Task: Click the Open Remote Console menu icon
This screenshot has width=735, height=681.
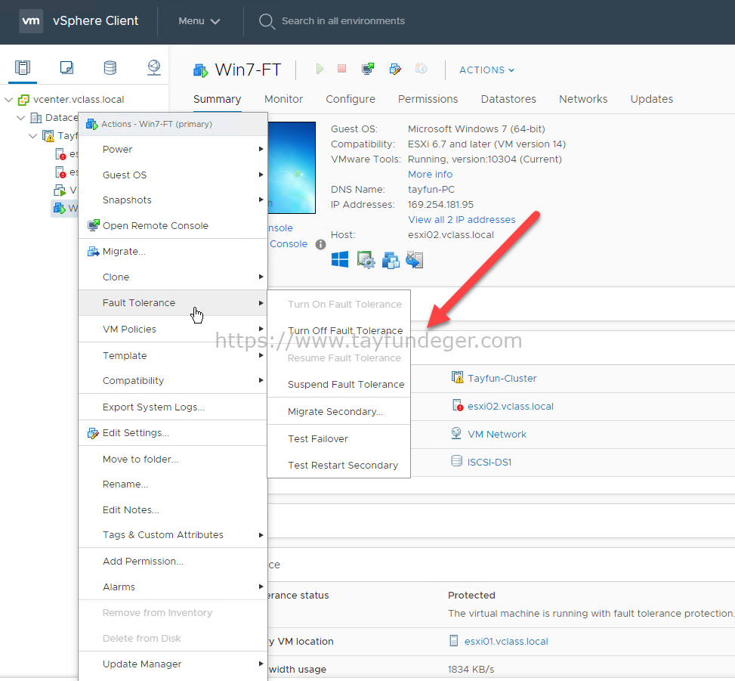Action: coord(93,225)
